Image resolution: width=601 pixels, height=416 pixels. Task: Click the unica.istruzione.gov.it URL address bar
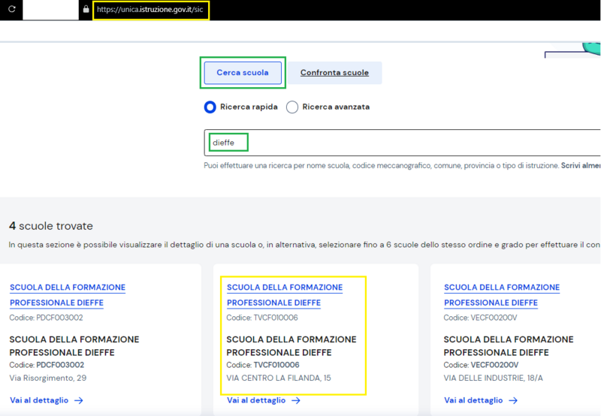click(150, 10)
